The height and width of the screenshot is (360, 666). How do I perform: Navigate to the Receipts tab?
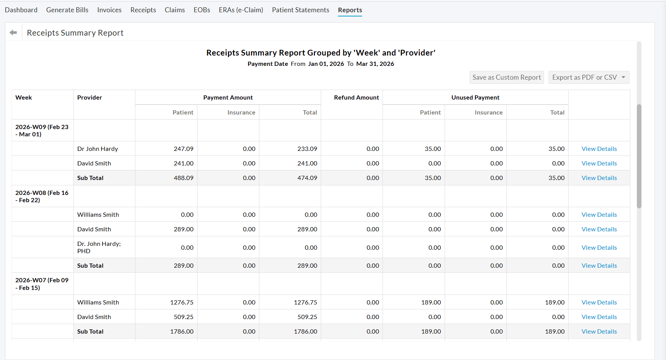[143, 10]
